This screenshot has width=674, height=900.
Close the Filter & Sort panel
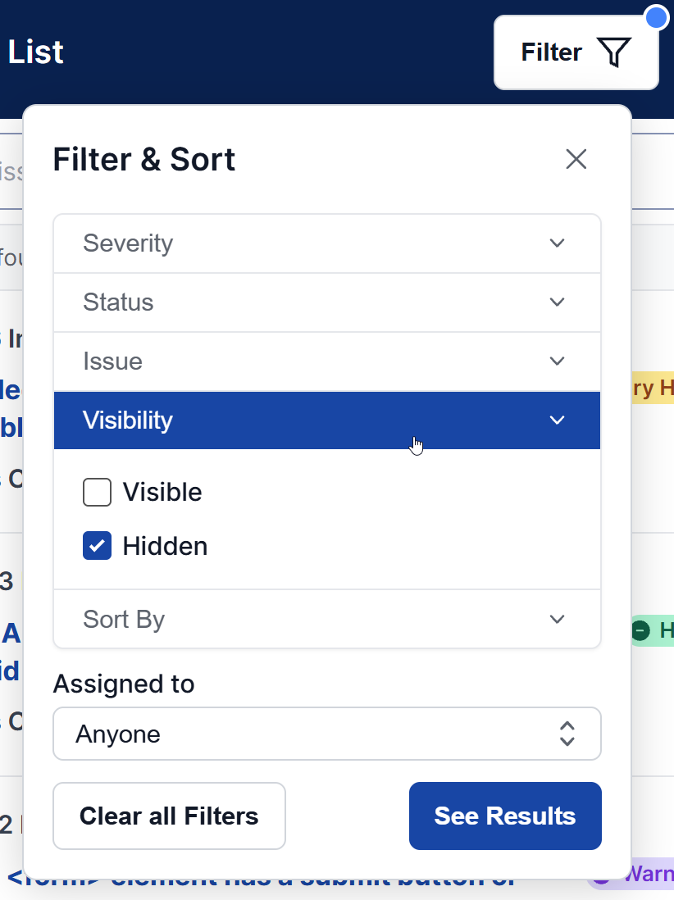(x=576, y=159)
